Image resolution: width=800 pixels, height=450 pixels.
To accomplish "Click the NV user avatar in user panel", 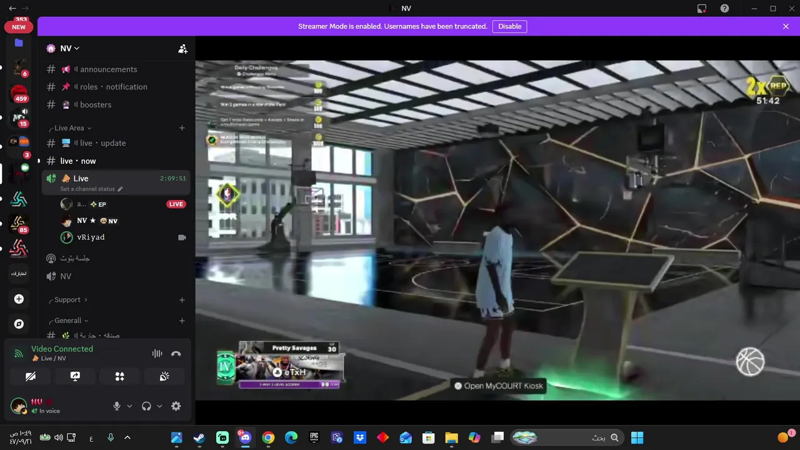I will (19, 406).
